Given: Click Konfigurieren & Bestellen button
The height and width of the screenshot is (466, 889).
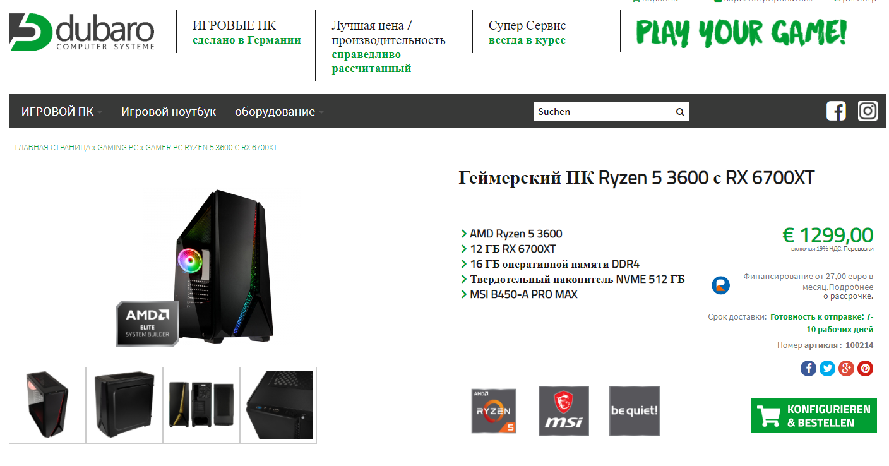Looking at the screenshot, I should click(814, 415).
